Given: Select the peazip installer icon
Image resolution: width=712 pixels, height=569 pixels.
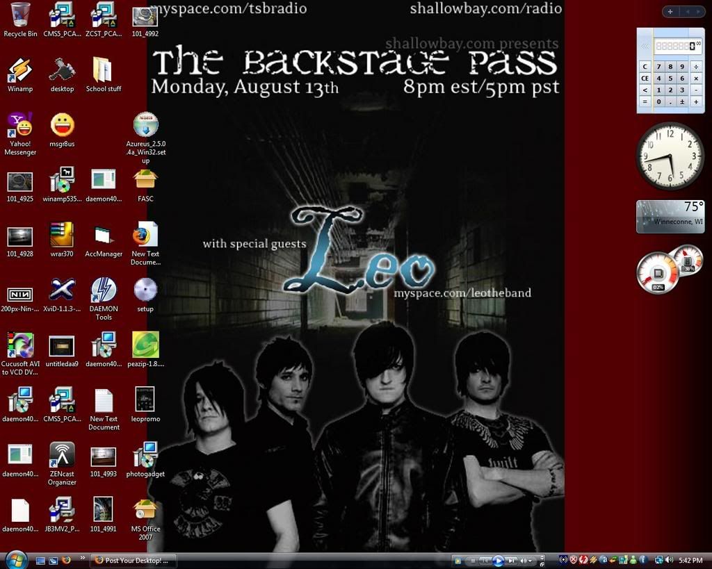Looking at the screenshot, I should [x=145, y=345].
